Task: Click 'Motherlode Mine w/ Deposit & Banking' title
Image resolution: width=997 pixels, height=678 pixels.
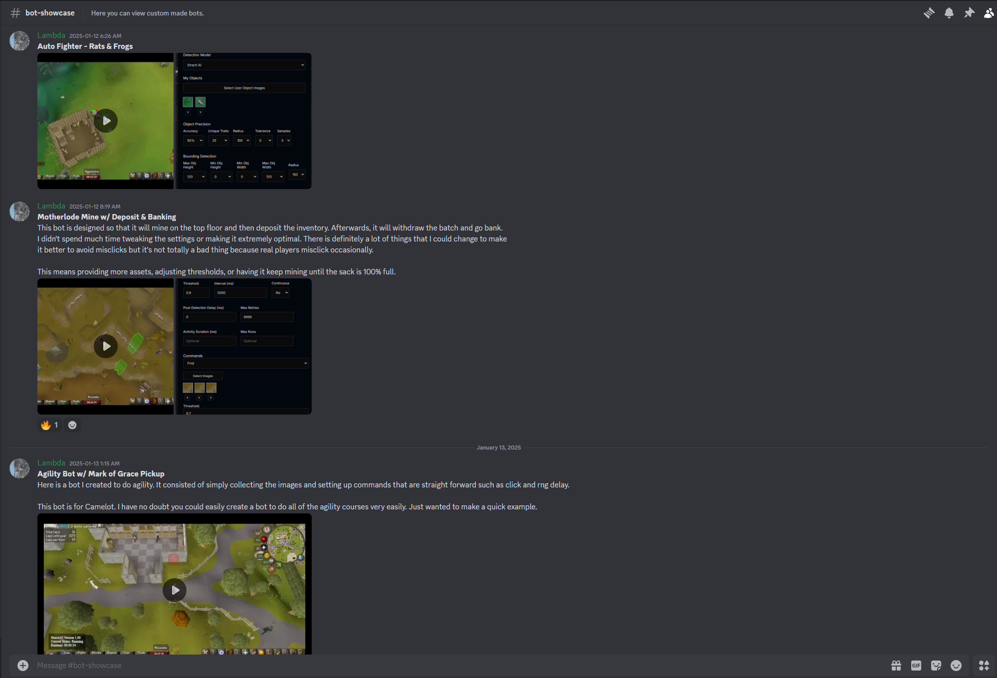Action: point(107,217)
